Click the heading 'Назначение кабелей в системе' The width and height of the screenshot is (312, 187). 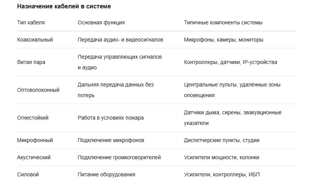click(x=64, y=6)
